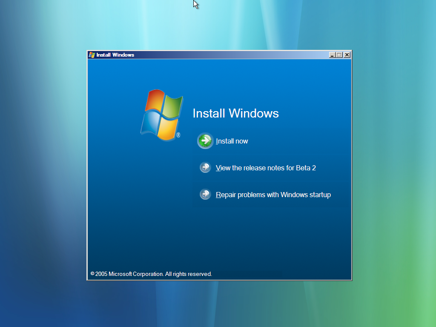The width and height of the screenshot is (436, 327).
Task: Minimize the Install Windows window
Action: click(x=332, y=55)
